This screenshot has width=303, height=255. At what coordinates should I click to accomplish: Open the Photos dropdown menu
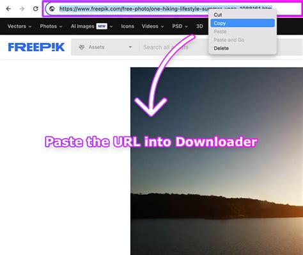(x=51, y=26)
